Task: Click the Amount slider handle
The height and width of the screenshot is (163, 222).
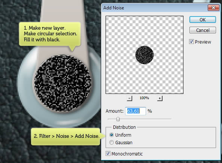Action: tap(118, 119)
